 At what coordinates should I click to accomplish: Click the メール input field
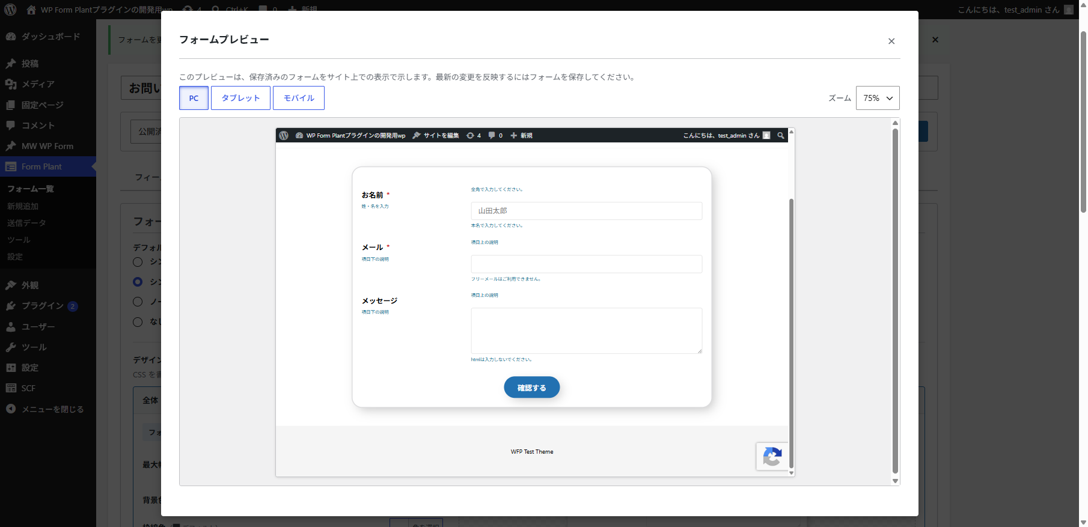[586, 264]
